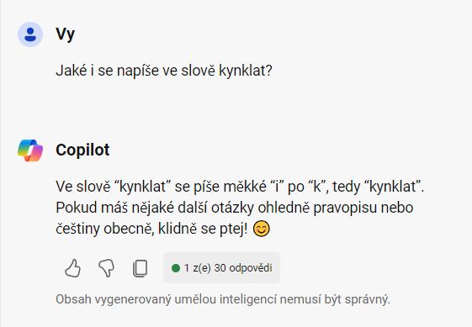Click the smiling emoji in the reply
This screenshot has width=472, height=327.
point(262,229)
